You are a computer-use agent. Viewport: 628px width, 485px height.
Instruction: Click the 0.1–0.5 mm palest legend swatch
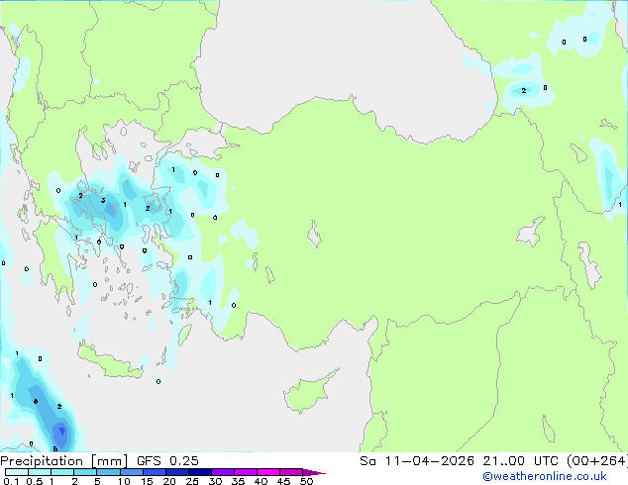17,472
